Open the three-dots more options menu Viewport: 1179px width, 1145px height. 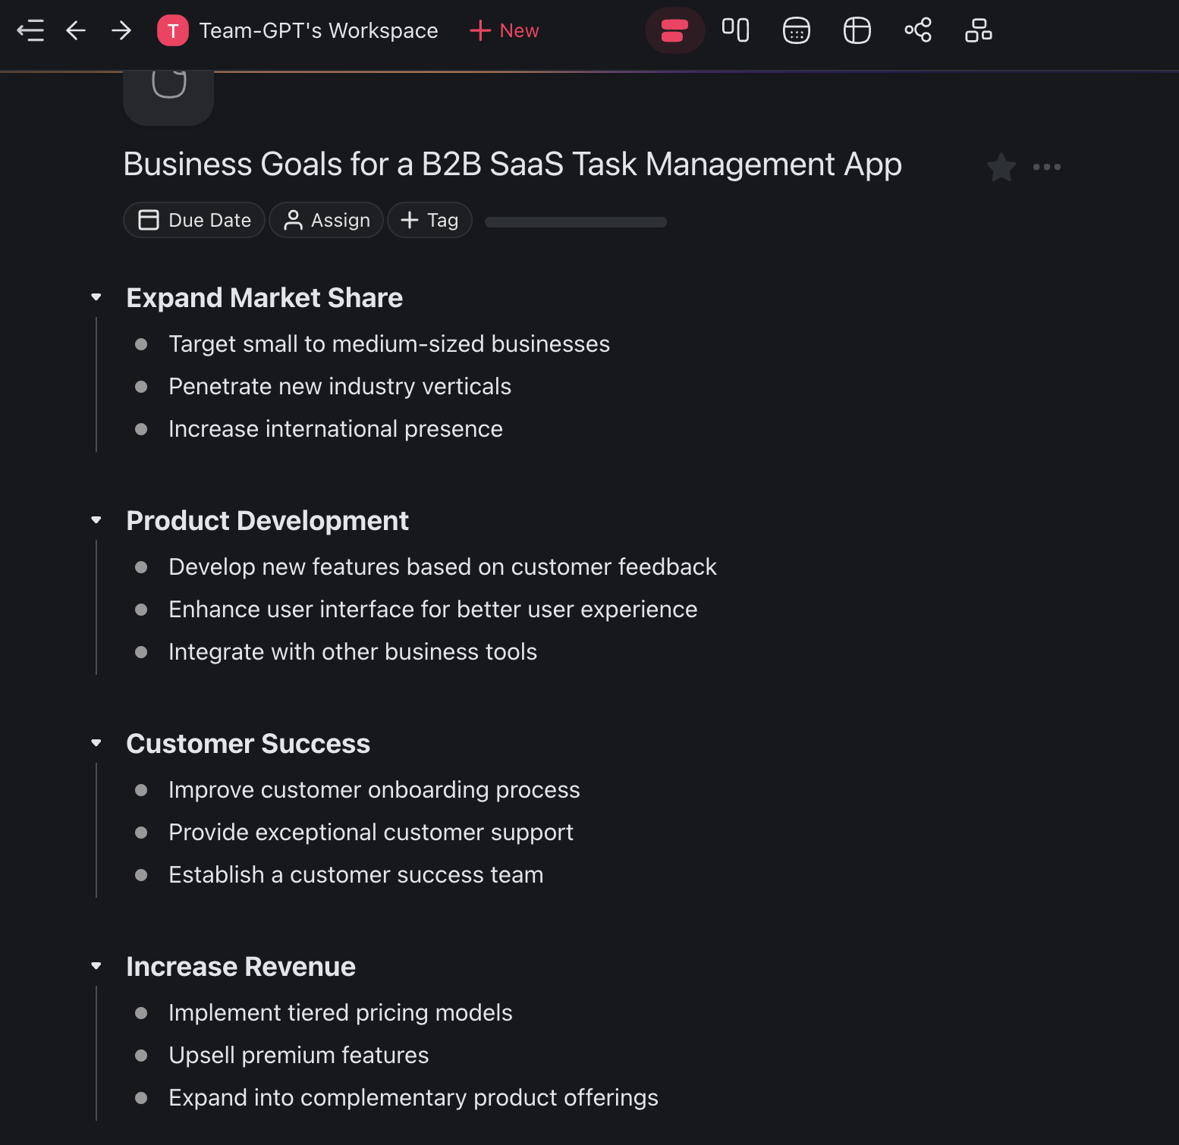click(x=1047, y=167)
